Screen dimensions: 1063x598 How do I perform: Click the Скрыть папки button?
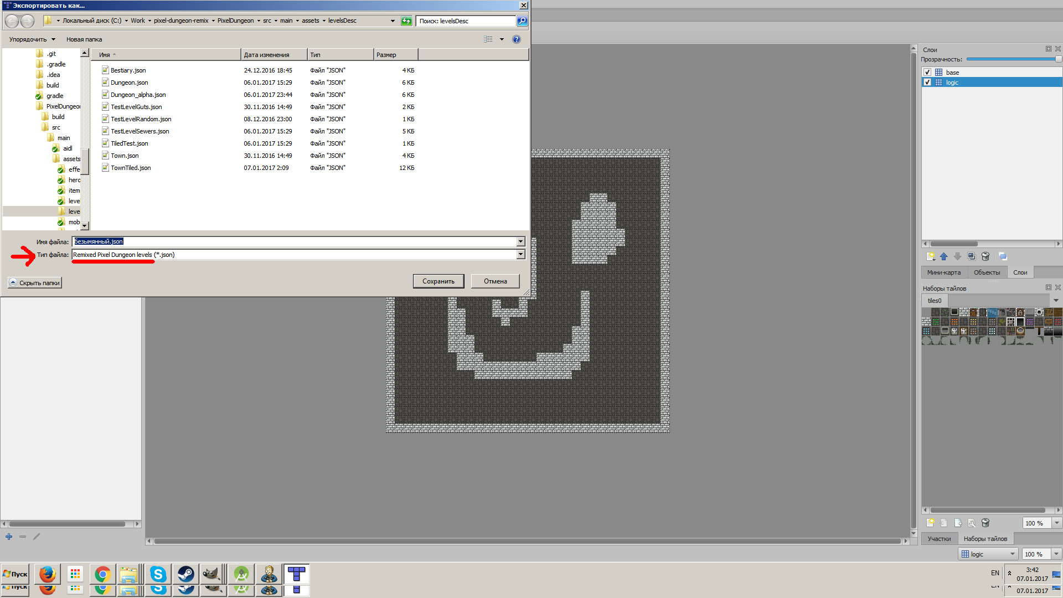point(35,283)
